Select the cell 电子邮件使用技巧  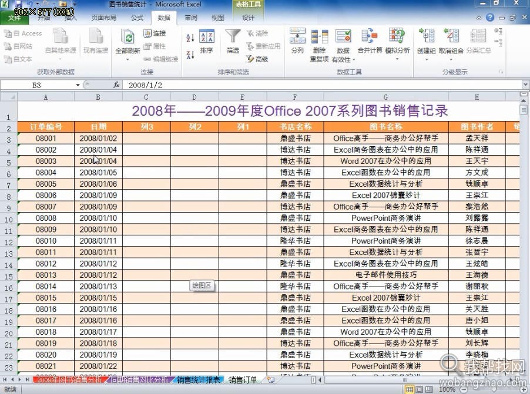pyautogui.click(x=386, y=275)
